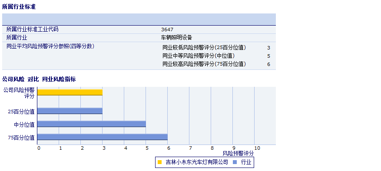Click the 公司风险 对比 同业风险指标 heading
Viewport: 381px width, 171px height.
[x=39, y=79]
